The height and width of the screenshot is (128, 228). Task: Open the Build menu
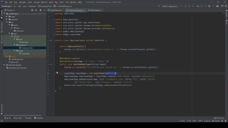tap(51, 2)
